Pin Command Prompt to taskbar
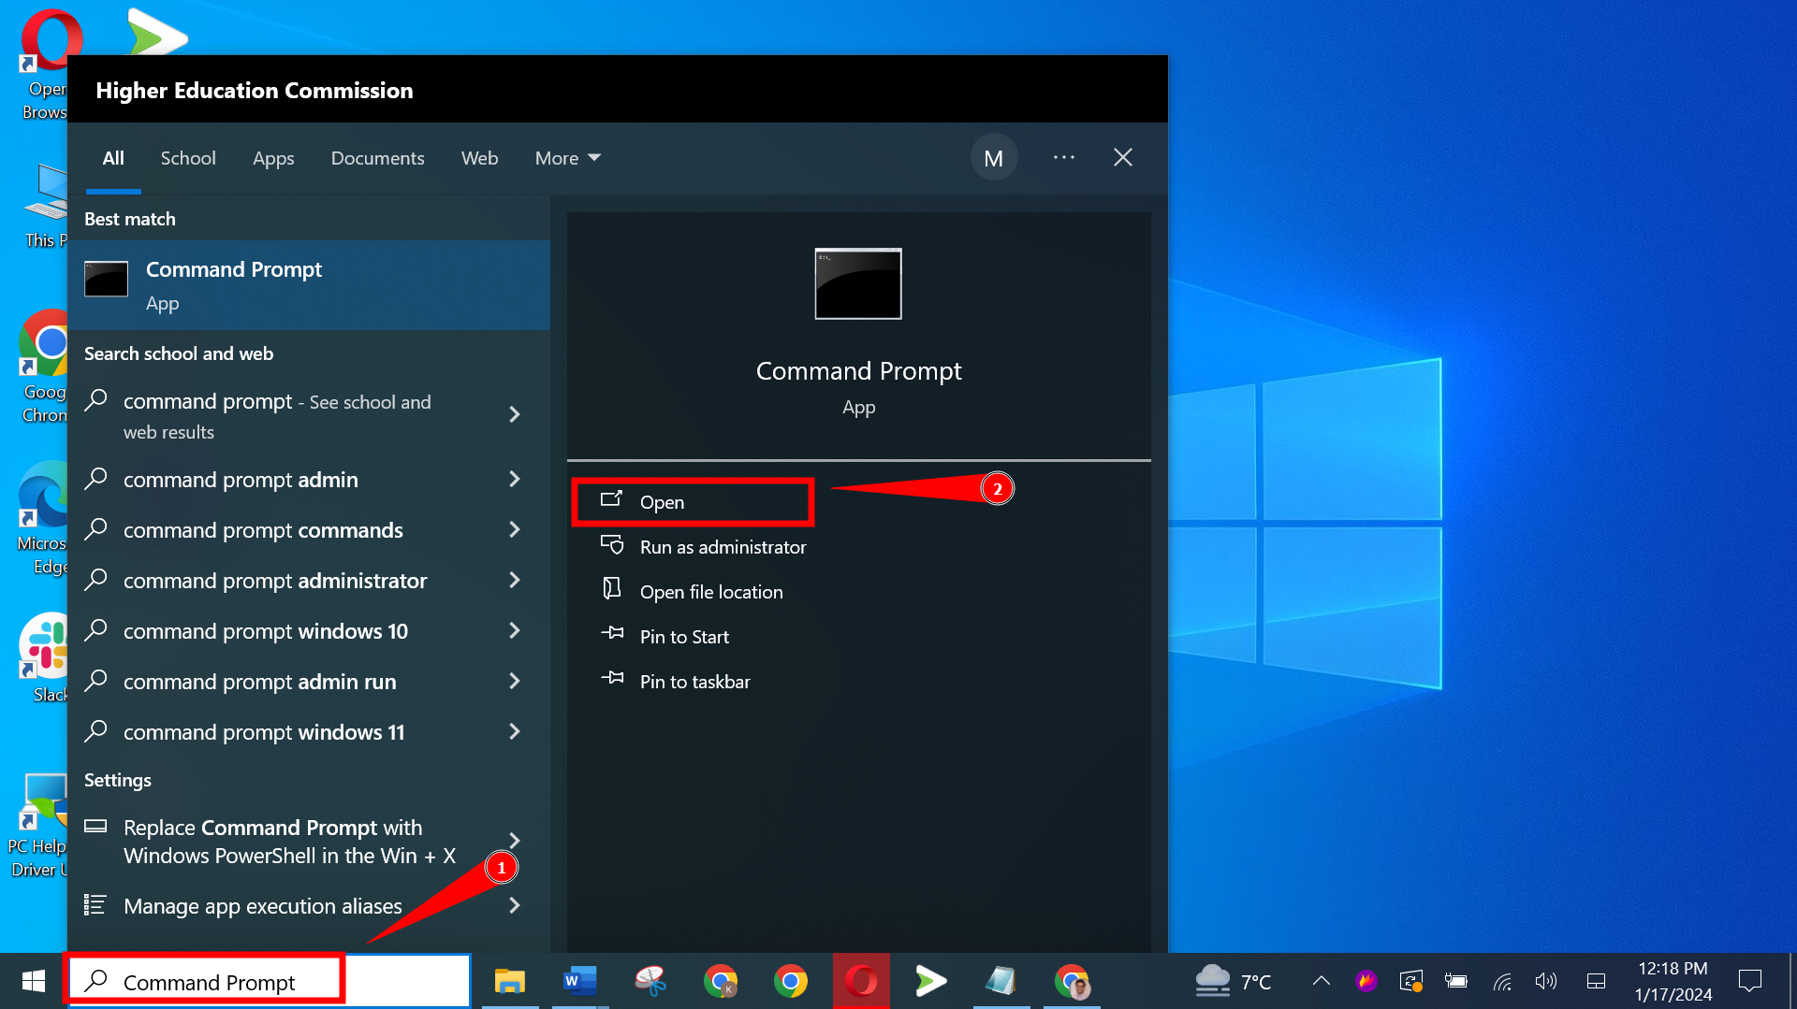The width and height of the screenshot is (1797, 1009). pos(694,681)
